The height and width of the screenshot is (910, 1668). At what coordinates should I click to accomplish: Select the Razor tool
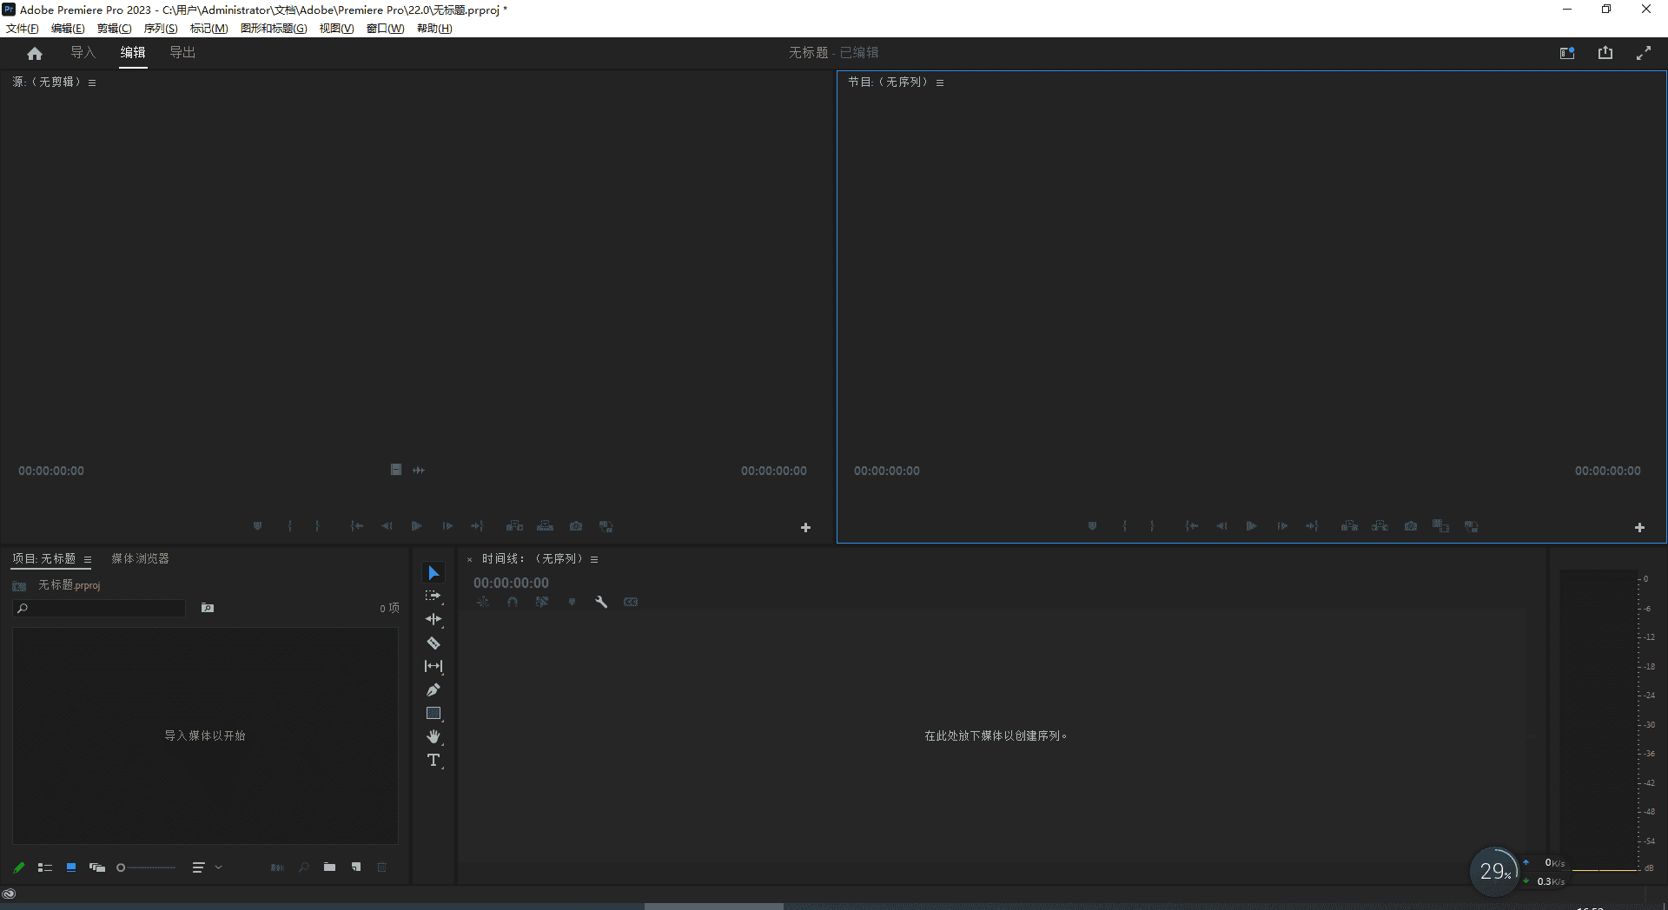[434, 643]
